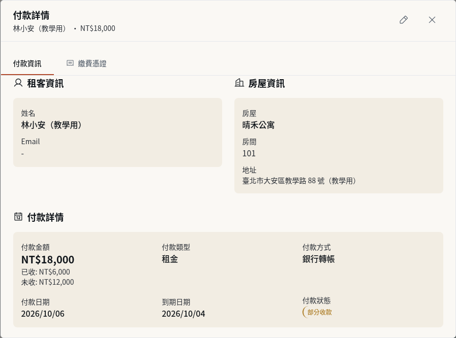
Task: Click the calendar icon next to 付款詳情
Action: [18, 217]
